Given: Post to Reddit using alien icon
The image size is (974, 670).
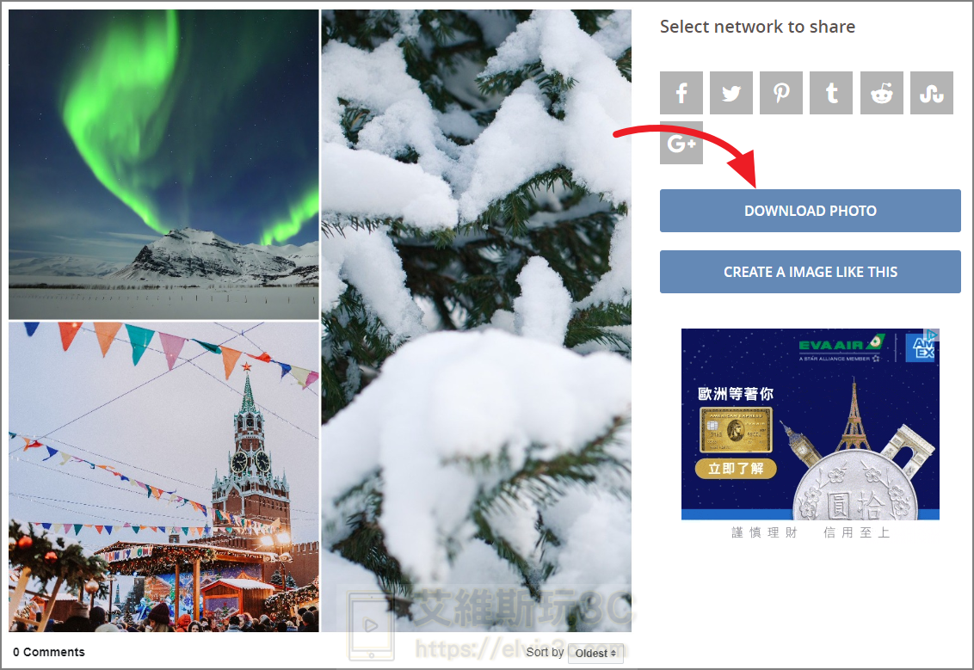Looking at the screenshot, I should 882,93.
